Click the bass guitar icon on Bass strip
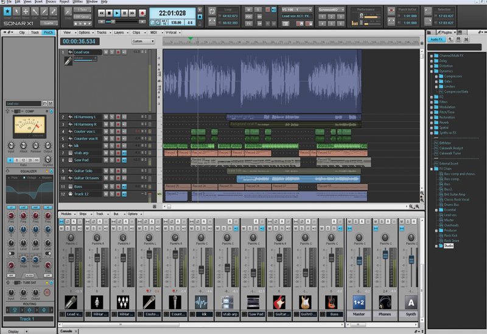Image resolution: width=487 pixels, height=334 pixels. click(331, 302)
